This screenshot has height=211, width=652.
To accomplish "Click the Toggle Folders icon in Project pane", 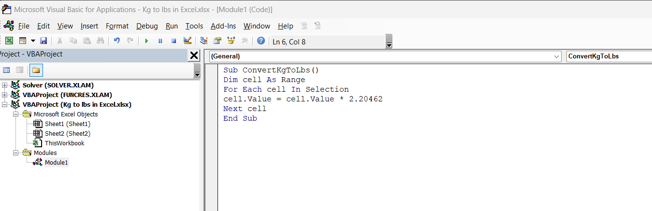I will point(36,70).
